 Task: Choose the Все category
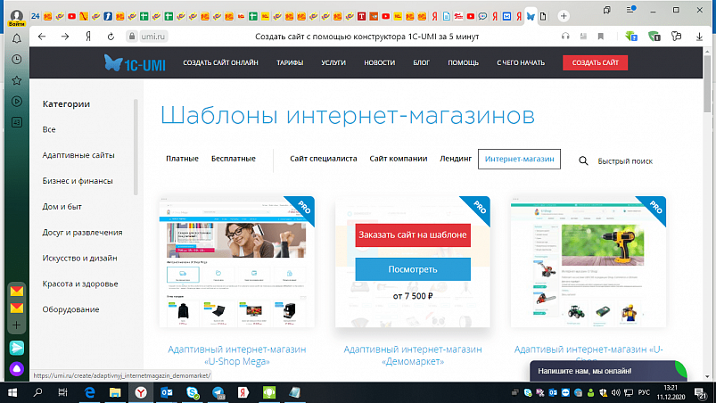(49, 129)
